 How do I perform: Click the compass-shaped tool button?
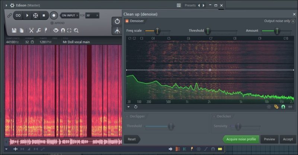click(117, 30)
